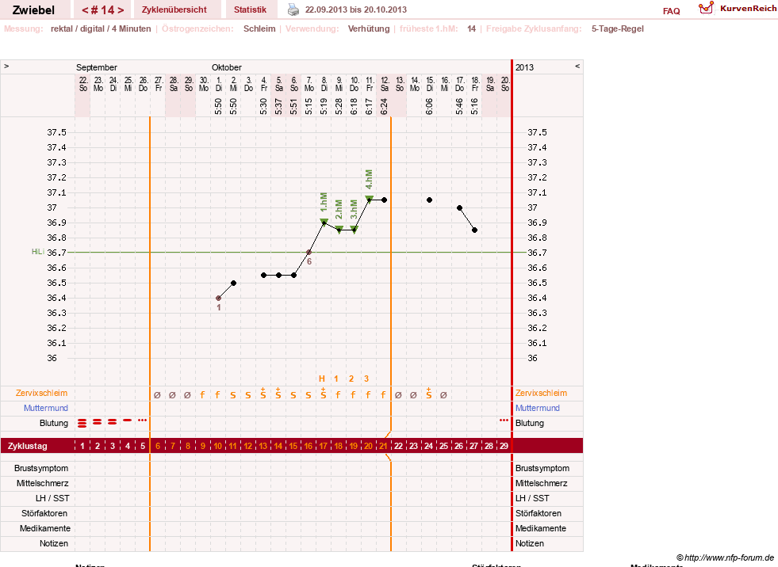Click the left Mittelschmerz row label
778x567 pixels.
(42, 483)
